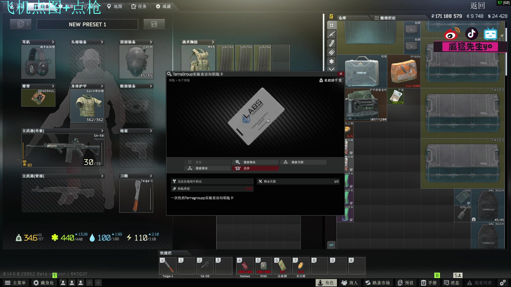511x287 pixels.
Task: Expand the 战术胸挂 slot arrow
Action: (213, 42)
